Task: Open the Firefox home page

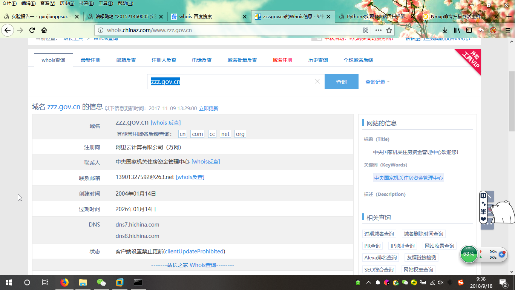Action: pos(44,30)
